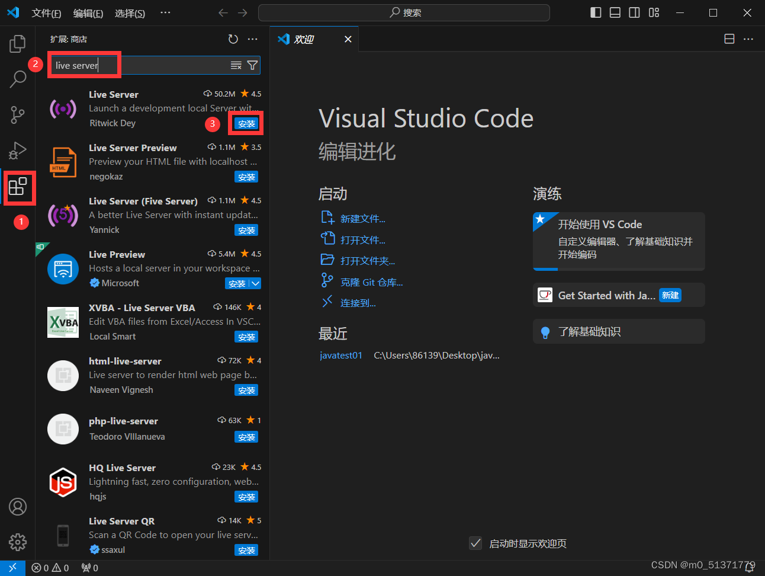Install HQ Live Server extension

[x=246, y=497]
